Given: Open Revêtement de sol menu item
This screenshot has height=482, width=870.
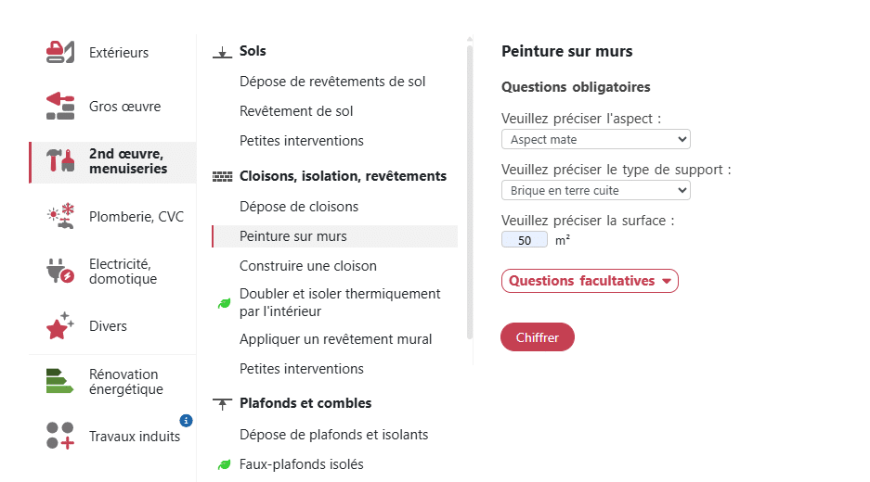Looking at the screenshot, I should 296,111.
